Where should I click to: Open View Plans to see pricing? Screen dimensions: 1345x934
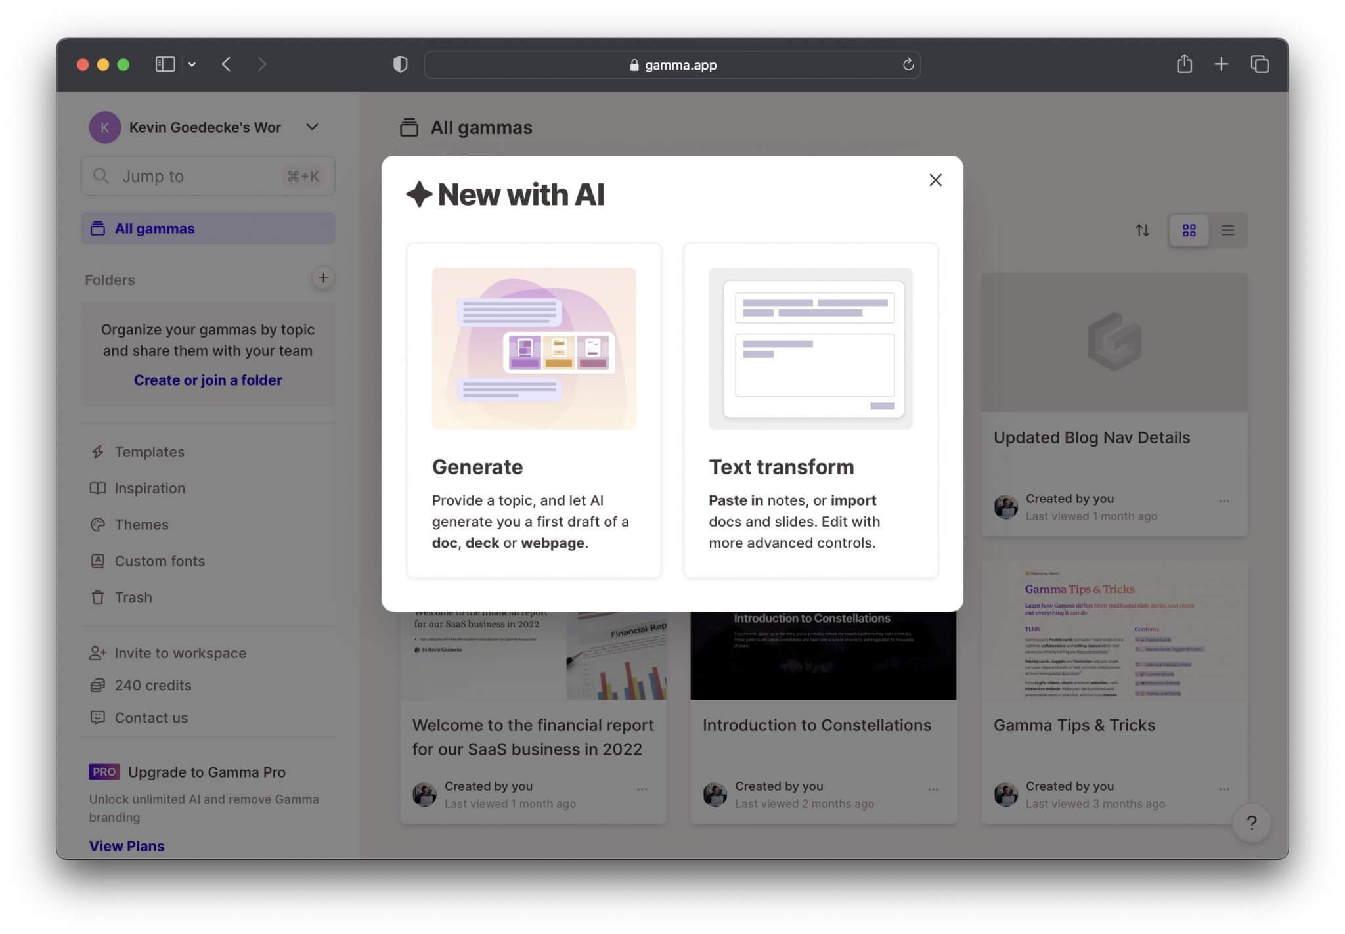[126, 845]
